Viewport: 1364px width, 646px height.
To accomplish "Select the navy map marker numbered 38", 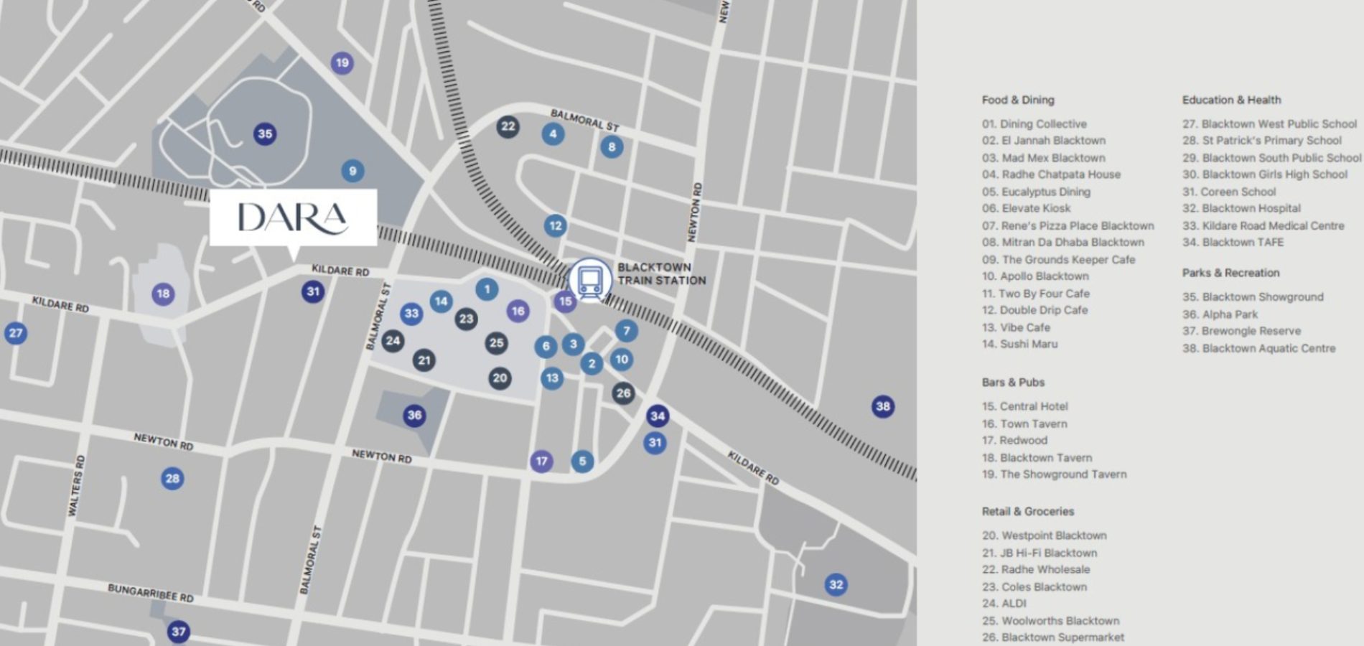I will point(883,407).
